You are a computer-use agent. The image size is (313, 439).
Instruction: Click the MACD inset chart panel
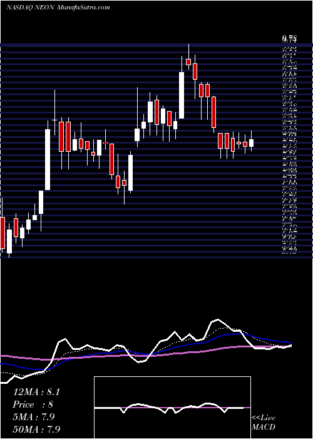172,408
